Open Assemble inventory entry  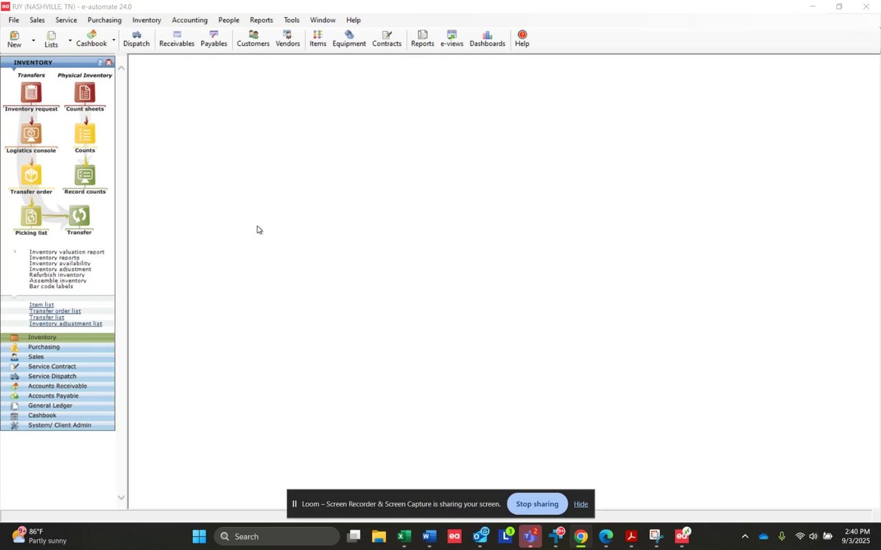(x=58, y=280)
